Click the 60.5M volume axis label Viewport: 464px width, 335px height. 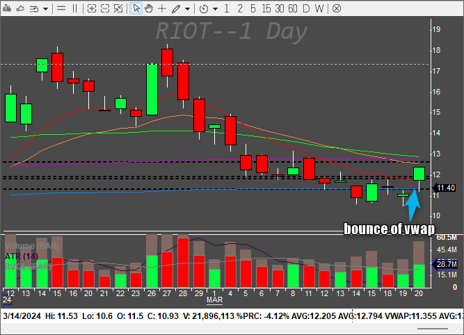click(447, 238)
